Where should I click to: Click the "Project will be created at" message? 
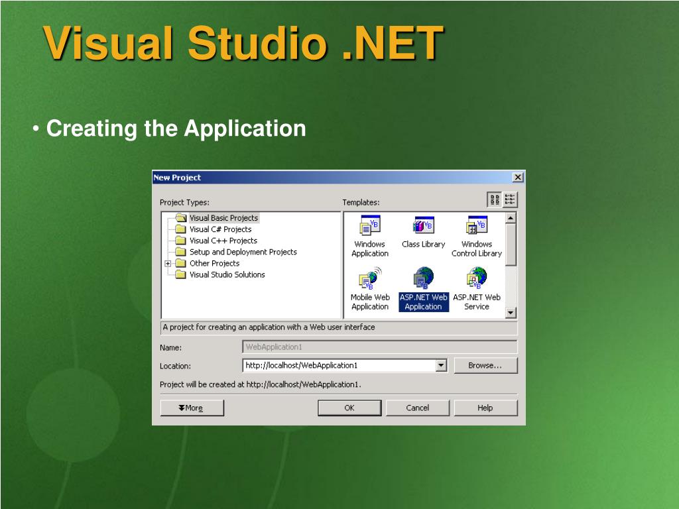point(260,384)
